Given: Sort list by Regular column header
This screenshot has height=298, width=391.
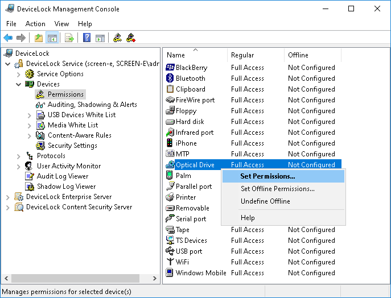Looking at the screenshot, I should pyautogui.click(x=255, y=55).
